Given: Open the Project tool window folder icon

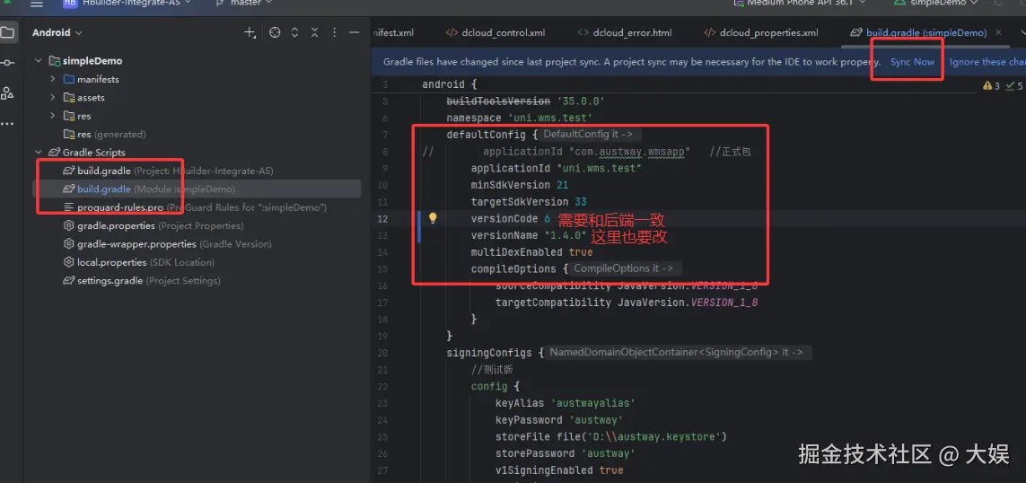Looking at the screenshot, I should coord(7,32).
